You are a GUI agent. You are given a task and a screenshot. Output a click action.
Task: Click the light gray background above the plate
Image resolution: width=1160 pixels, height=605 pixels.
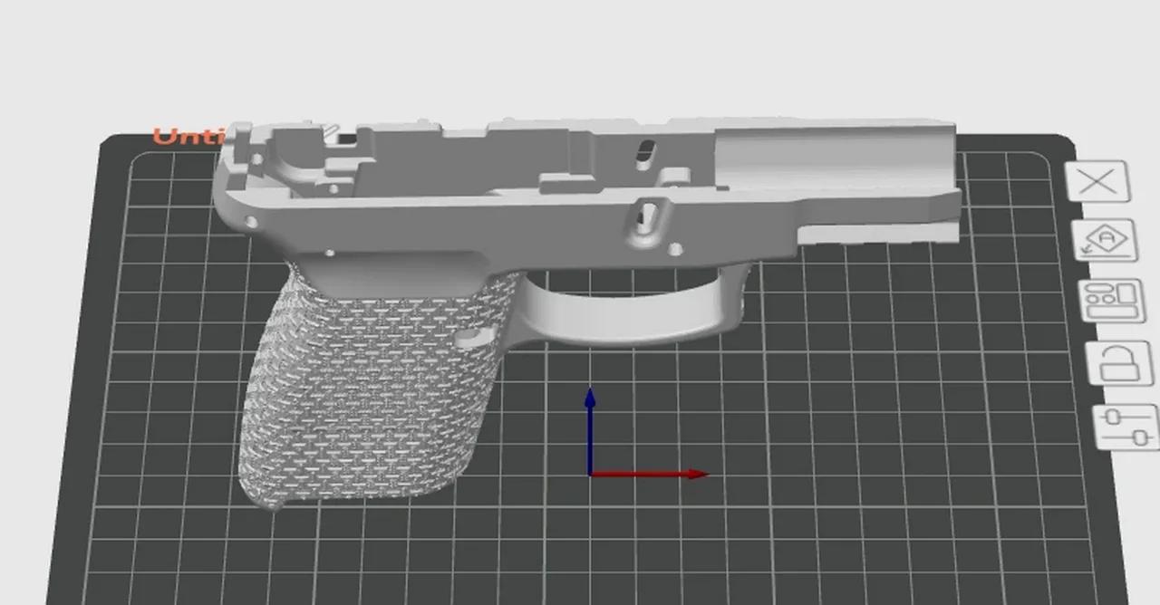pyautogui.click(x=580, y=54)
